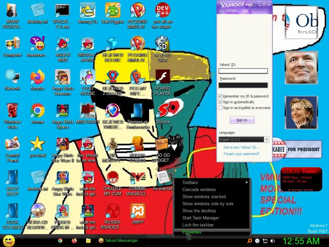This screenshot has width=329, height=247.
Task: Select the BEJEWED DELUXE icon
Action: (113, 49)
